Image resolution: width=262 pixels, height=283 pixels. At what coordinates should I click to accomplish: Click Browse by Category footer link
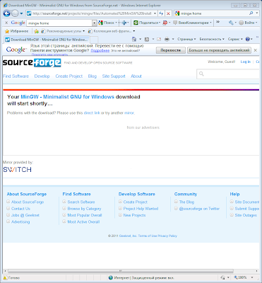point(84,209)
